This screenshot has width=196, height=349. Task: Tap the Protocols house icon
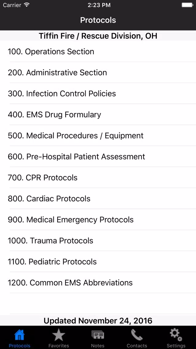[x=19, y=335]
